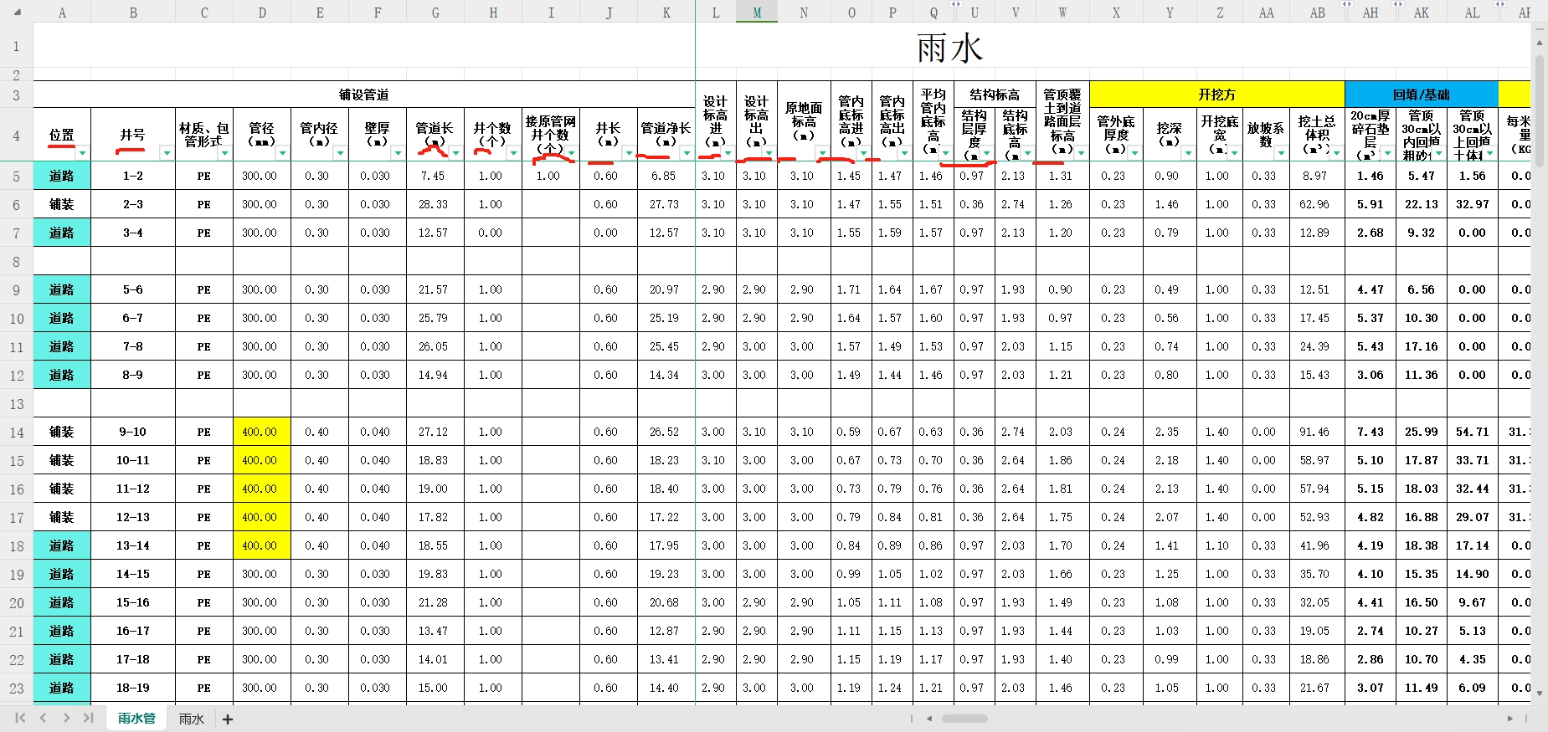This screenshot has width=1548, height=732.
Task: Click the select-all corner triangle
Action: pyautogui.click(x=17, y=13)
